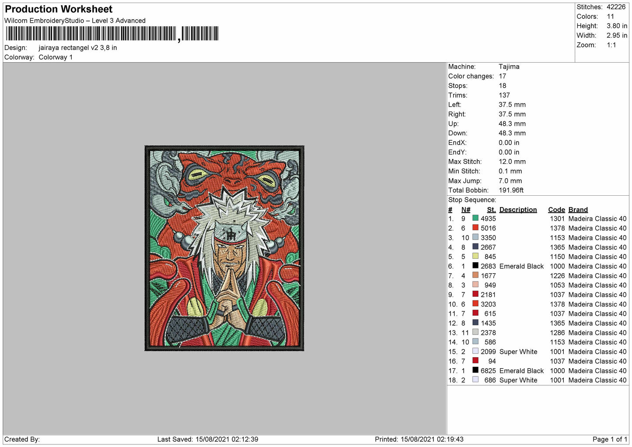632x447 pixels.
Task: Click the "Down:" label
Action: pyautogui.click(x=457, y=133)
